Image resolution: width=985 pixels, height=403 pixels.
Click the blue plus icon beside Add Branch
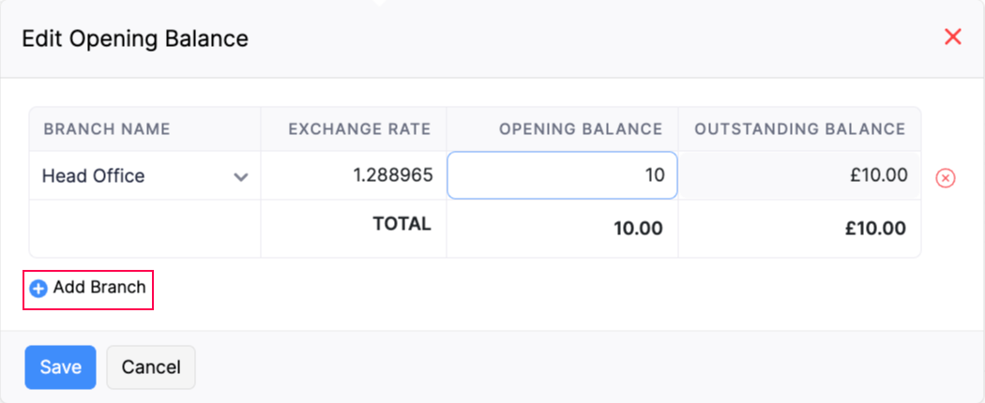click(x=38, y=289)
